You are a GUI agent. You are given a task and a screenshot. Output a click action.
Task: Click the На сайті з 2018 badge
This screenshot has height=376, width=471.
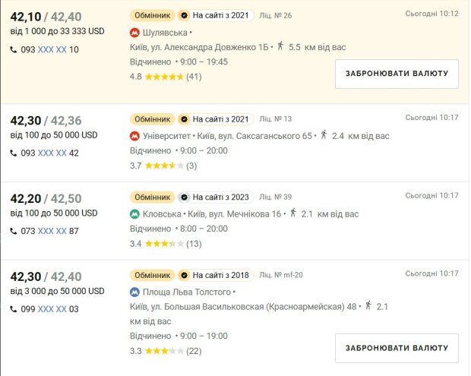pyautogui.click(x=216, y=275)
